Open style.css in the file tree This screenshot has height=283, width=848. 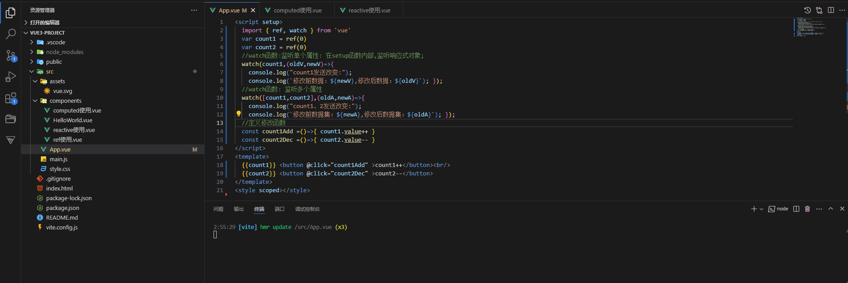click(x=113, y=169)
